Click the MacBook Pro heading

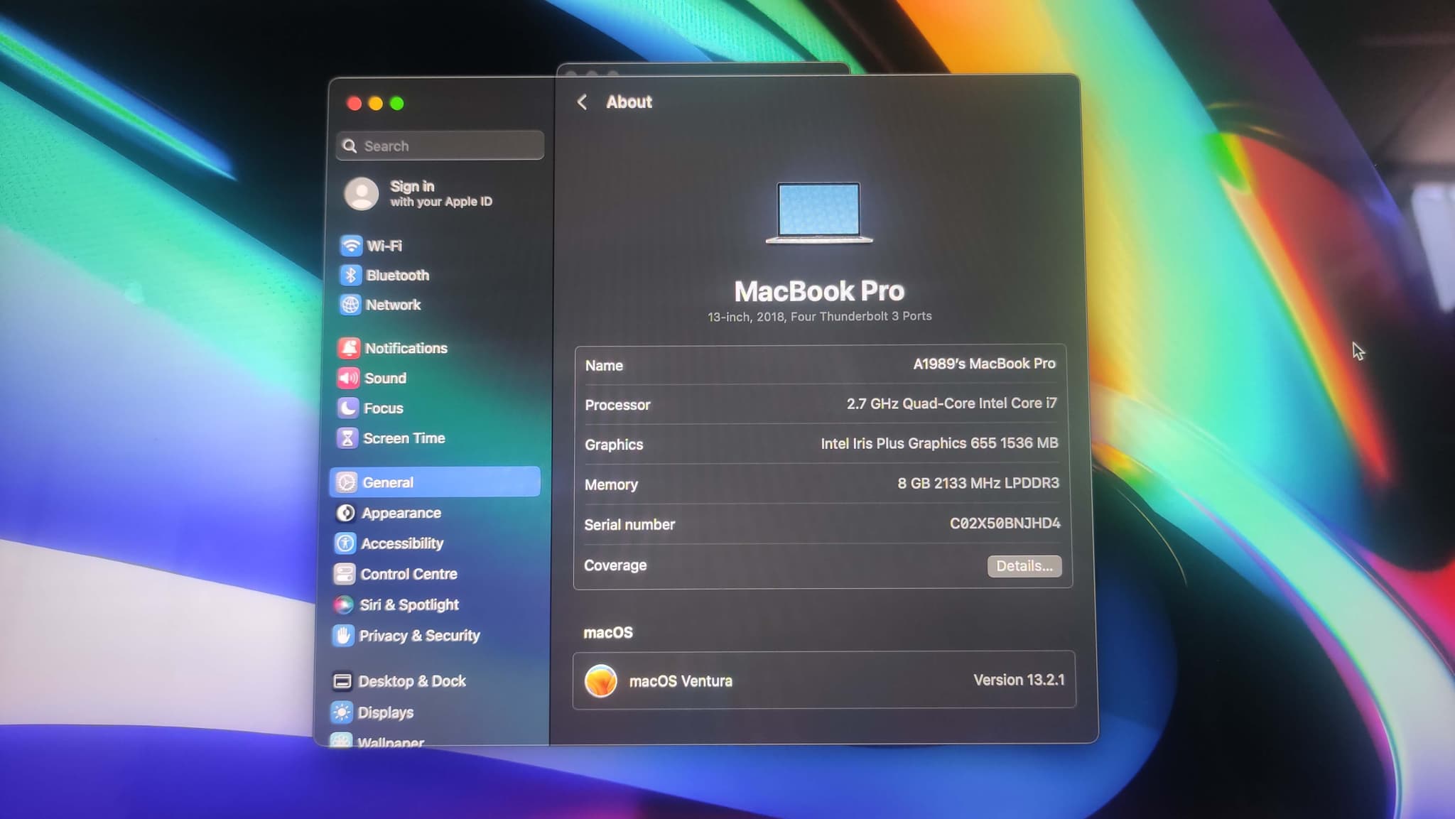pyautogui.click(x=819, y=291)
